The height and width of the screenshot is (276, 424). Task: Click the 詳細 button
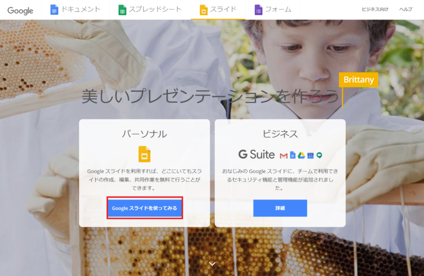pyautogui.click(x=280, y=208)
